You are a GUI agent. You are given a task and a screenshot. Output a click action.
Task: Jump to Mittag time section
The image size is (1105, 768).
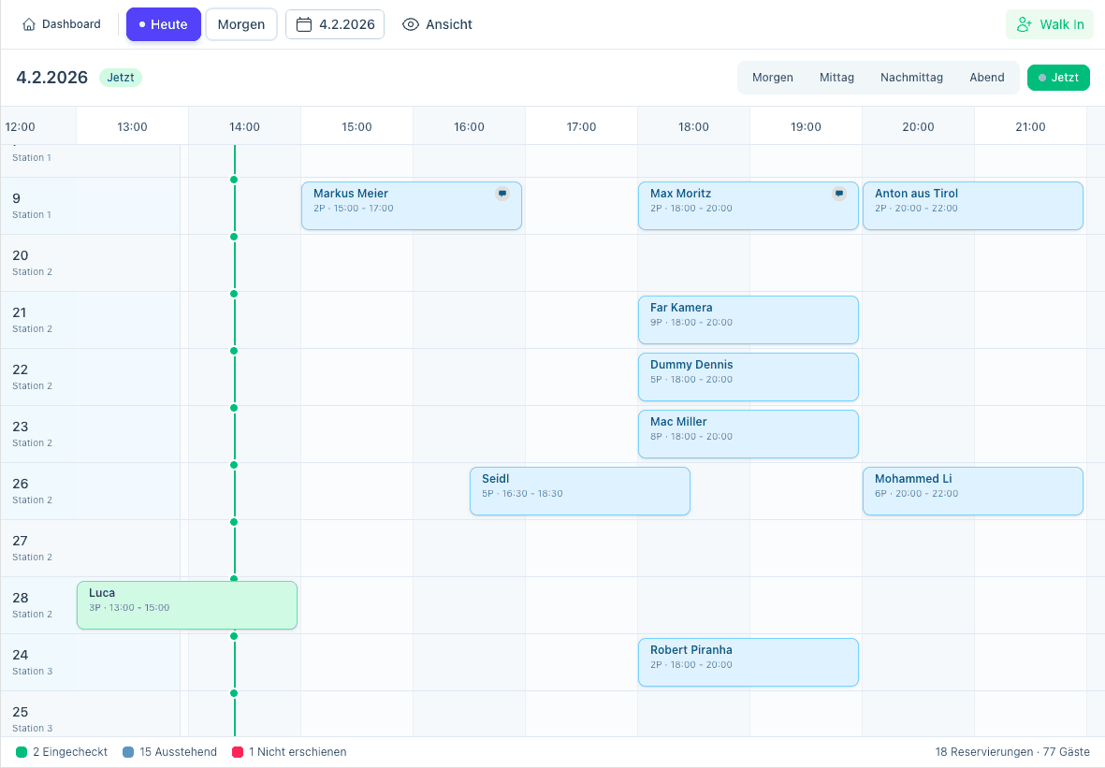[836, 78]
